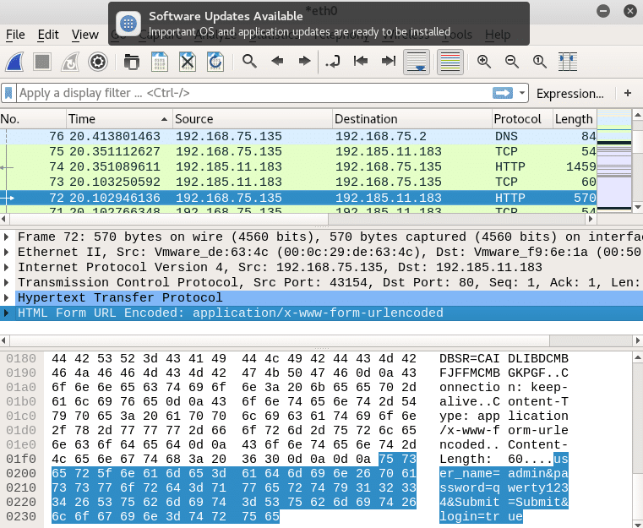Jump to last packet icon
Viewport: 643px width, 528px height.
click(x=389, y=62)
